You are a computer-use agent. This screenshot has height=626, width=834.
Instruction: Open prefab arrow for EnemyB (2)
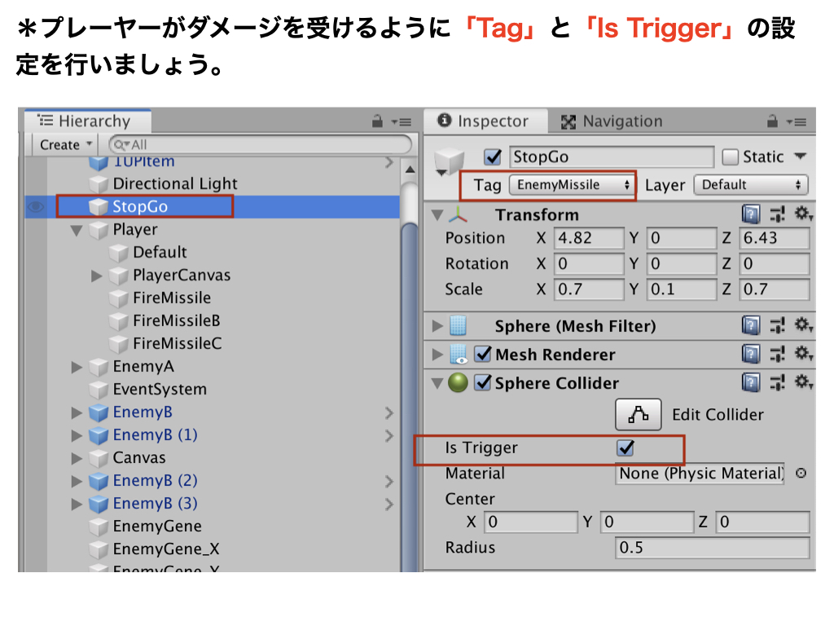pos(388,481)
